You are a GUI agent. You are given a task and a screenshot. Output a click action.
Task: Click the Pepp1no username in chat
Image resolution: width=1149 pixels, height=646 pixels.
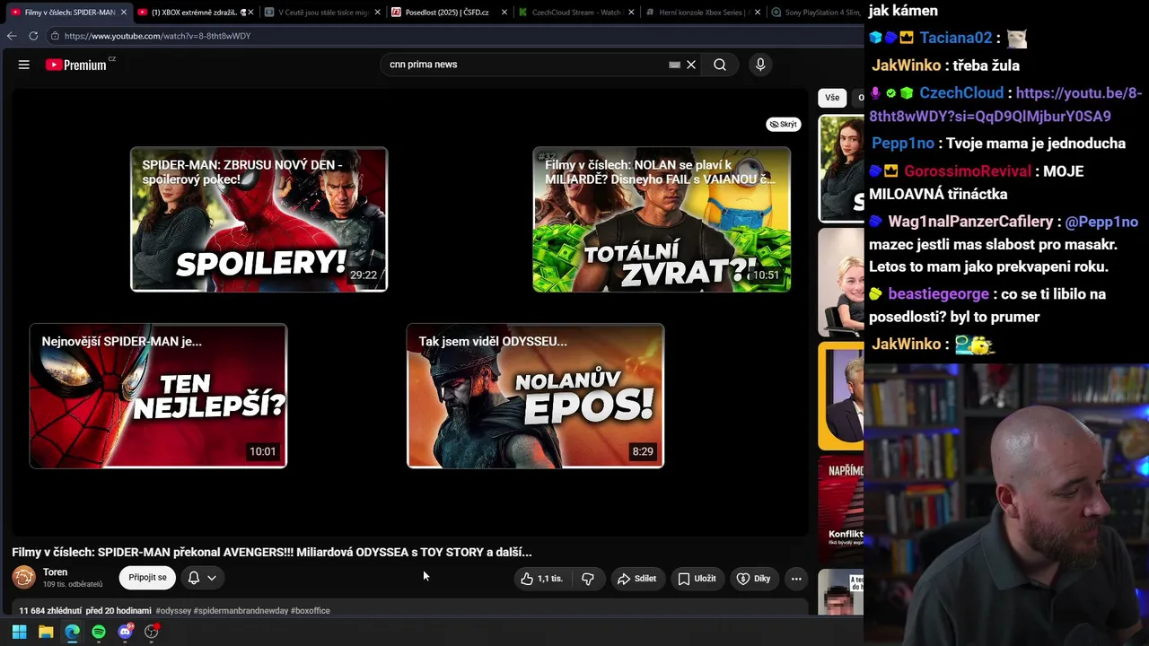tap(903, 144)
